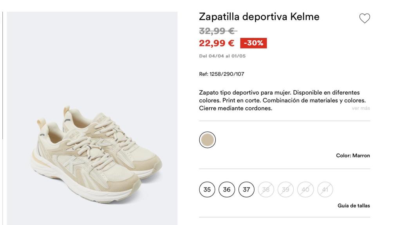This screenshot has width=401, height=225.
Task: Click the disabled size 40 circle
Action: coord(306,189)
